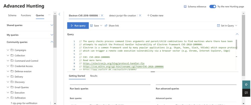Click the Schema reference book icon
The height and width of the screenshot is (105, 251).
[185, 7]
